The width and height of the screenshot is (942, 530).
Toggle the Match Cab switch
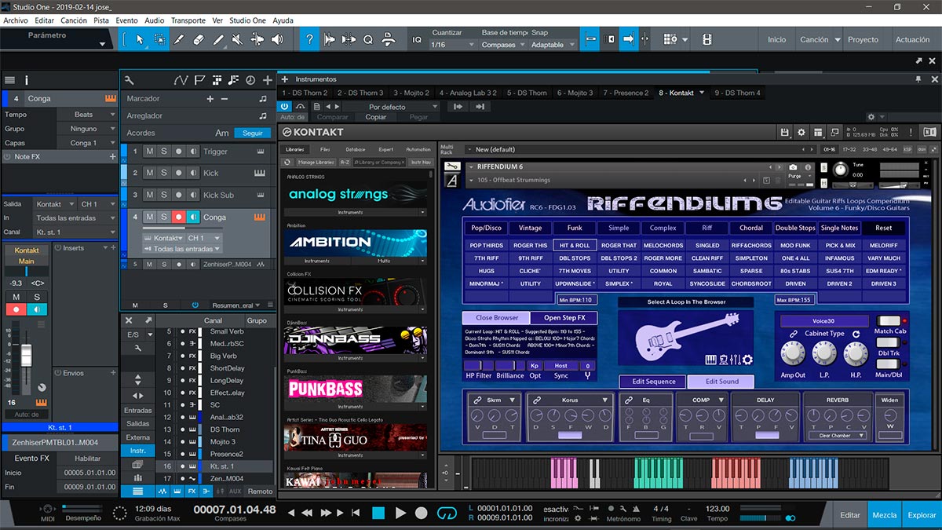point(889,320)
